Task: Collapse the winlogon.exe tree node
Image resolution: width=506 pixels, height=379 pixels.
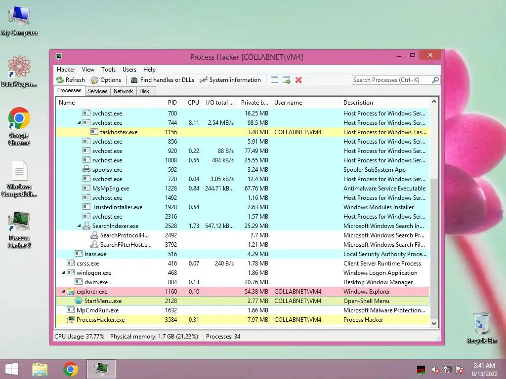Action: click(63, 272)
